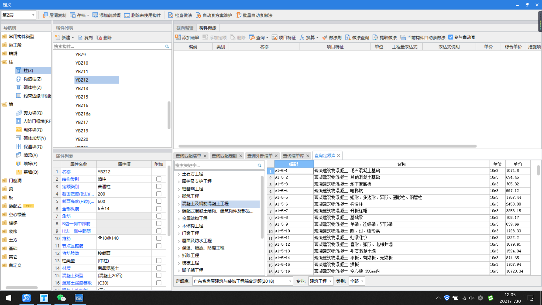Click the 检查做法 icon

[x=171, y=15]
